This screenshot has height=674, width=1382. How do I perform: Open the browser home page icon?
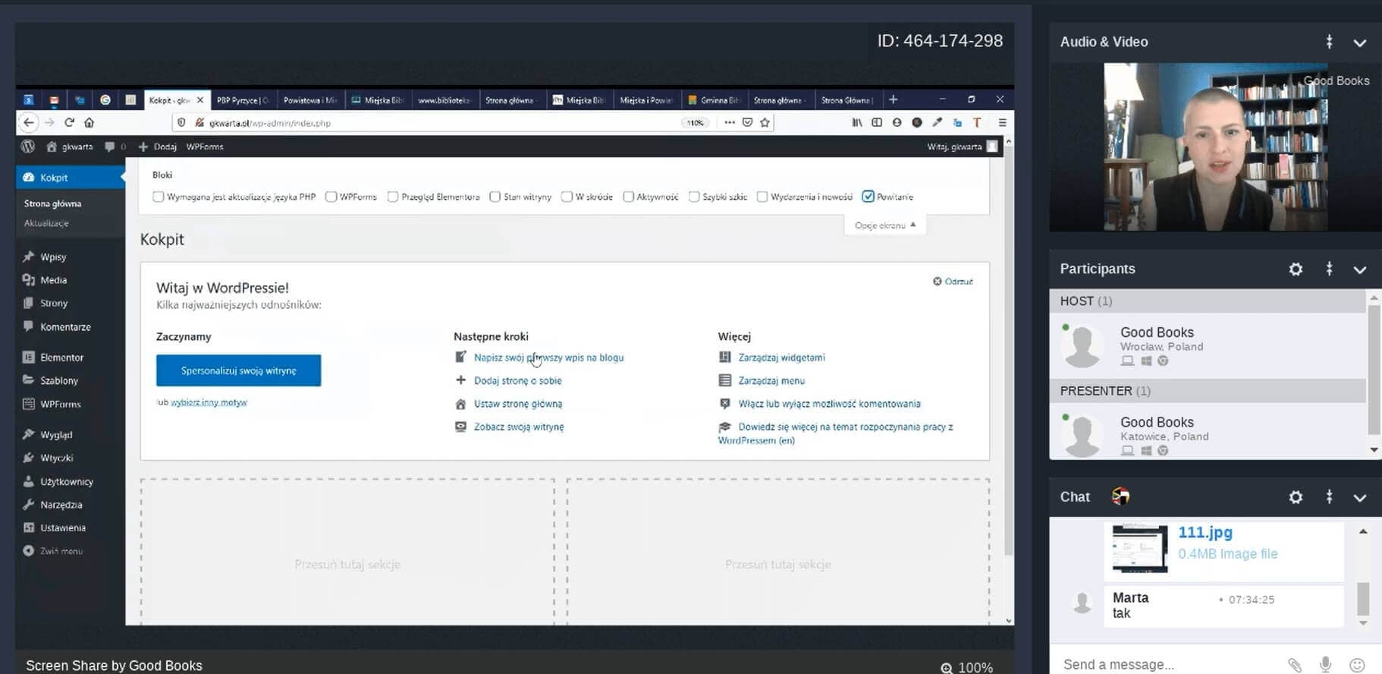point(89,122)
